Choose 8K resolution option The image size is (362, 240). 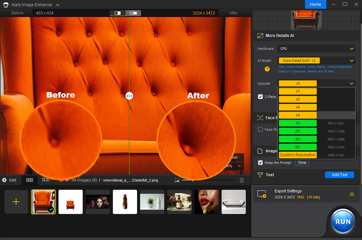tap(298, 147)
